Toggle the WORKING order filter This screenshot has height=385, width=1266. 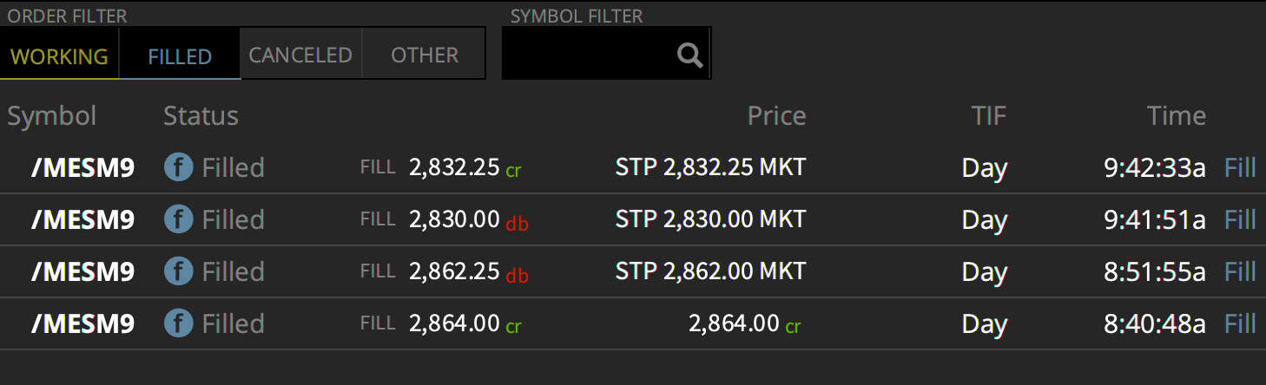coord(59,55)
